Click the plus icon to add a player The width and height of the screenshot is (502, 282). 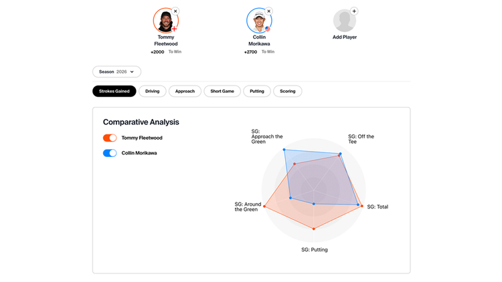click(x=354, y=11)
